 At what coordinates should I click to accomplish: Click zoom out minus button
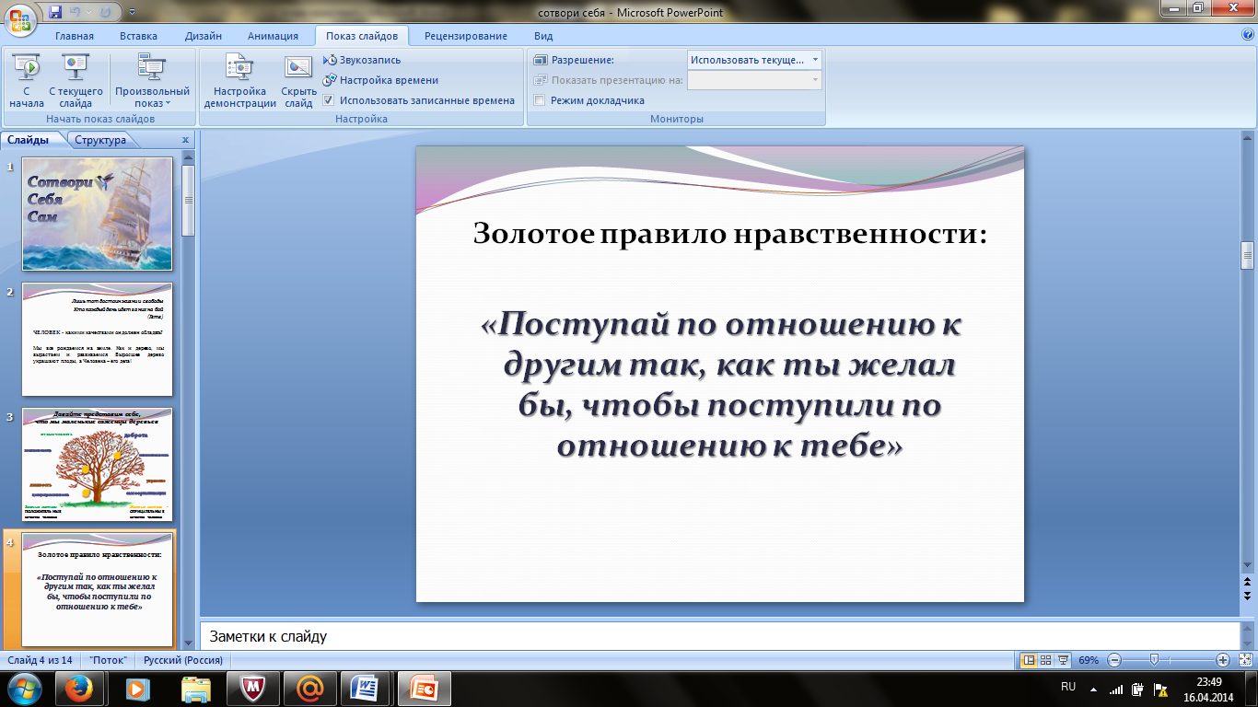click(x=1114, y=660)
